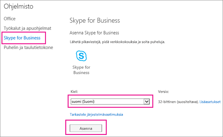
Task: Open Puhelin ja taulutietokone section
Action: 28,47
